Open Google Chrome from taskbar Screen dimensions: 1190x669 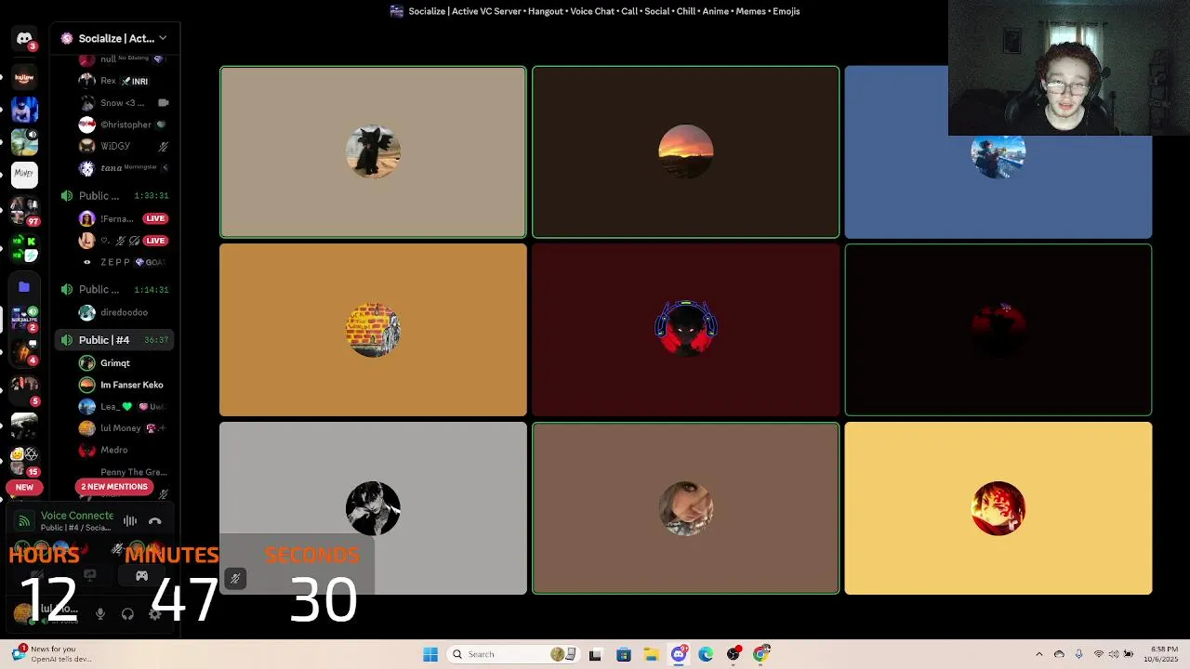tap(760, 654)
